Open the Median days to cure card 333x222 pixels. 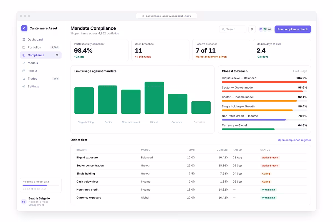(282, 50)
